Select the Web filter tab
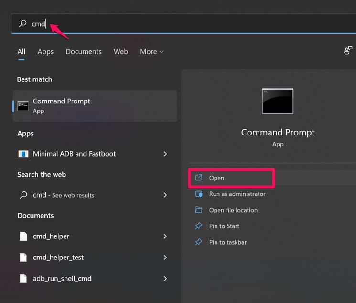This screenshot has height=303, width=356. click(x=121, y=52)
